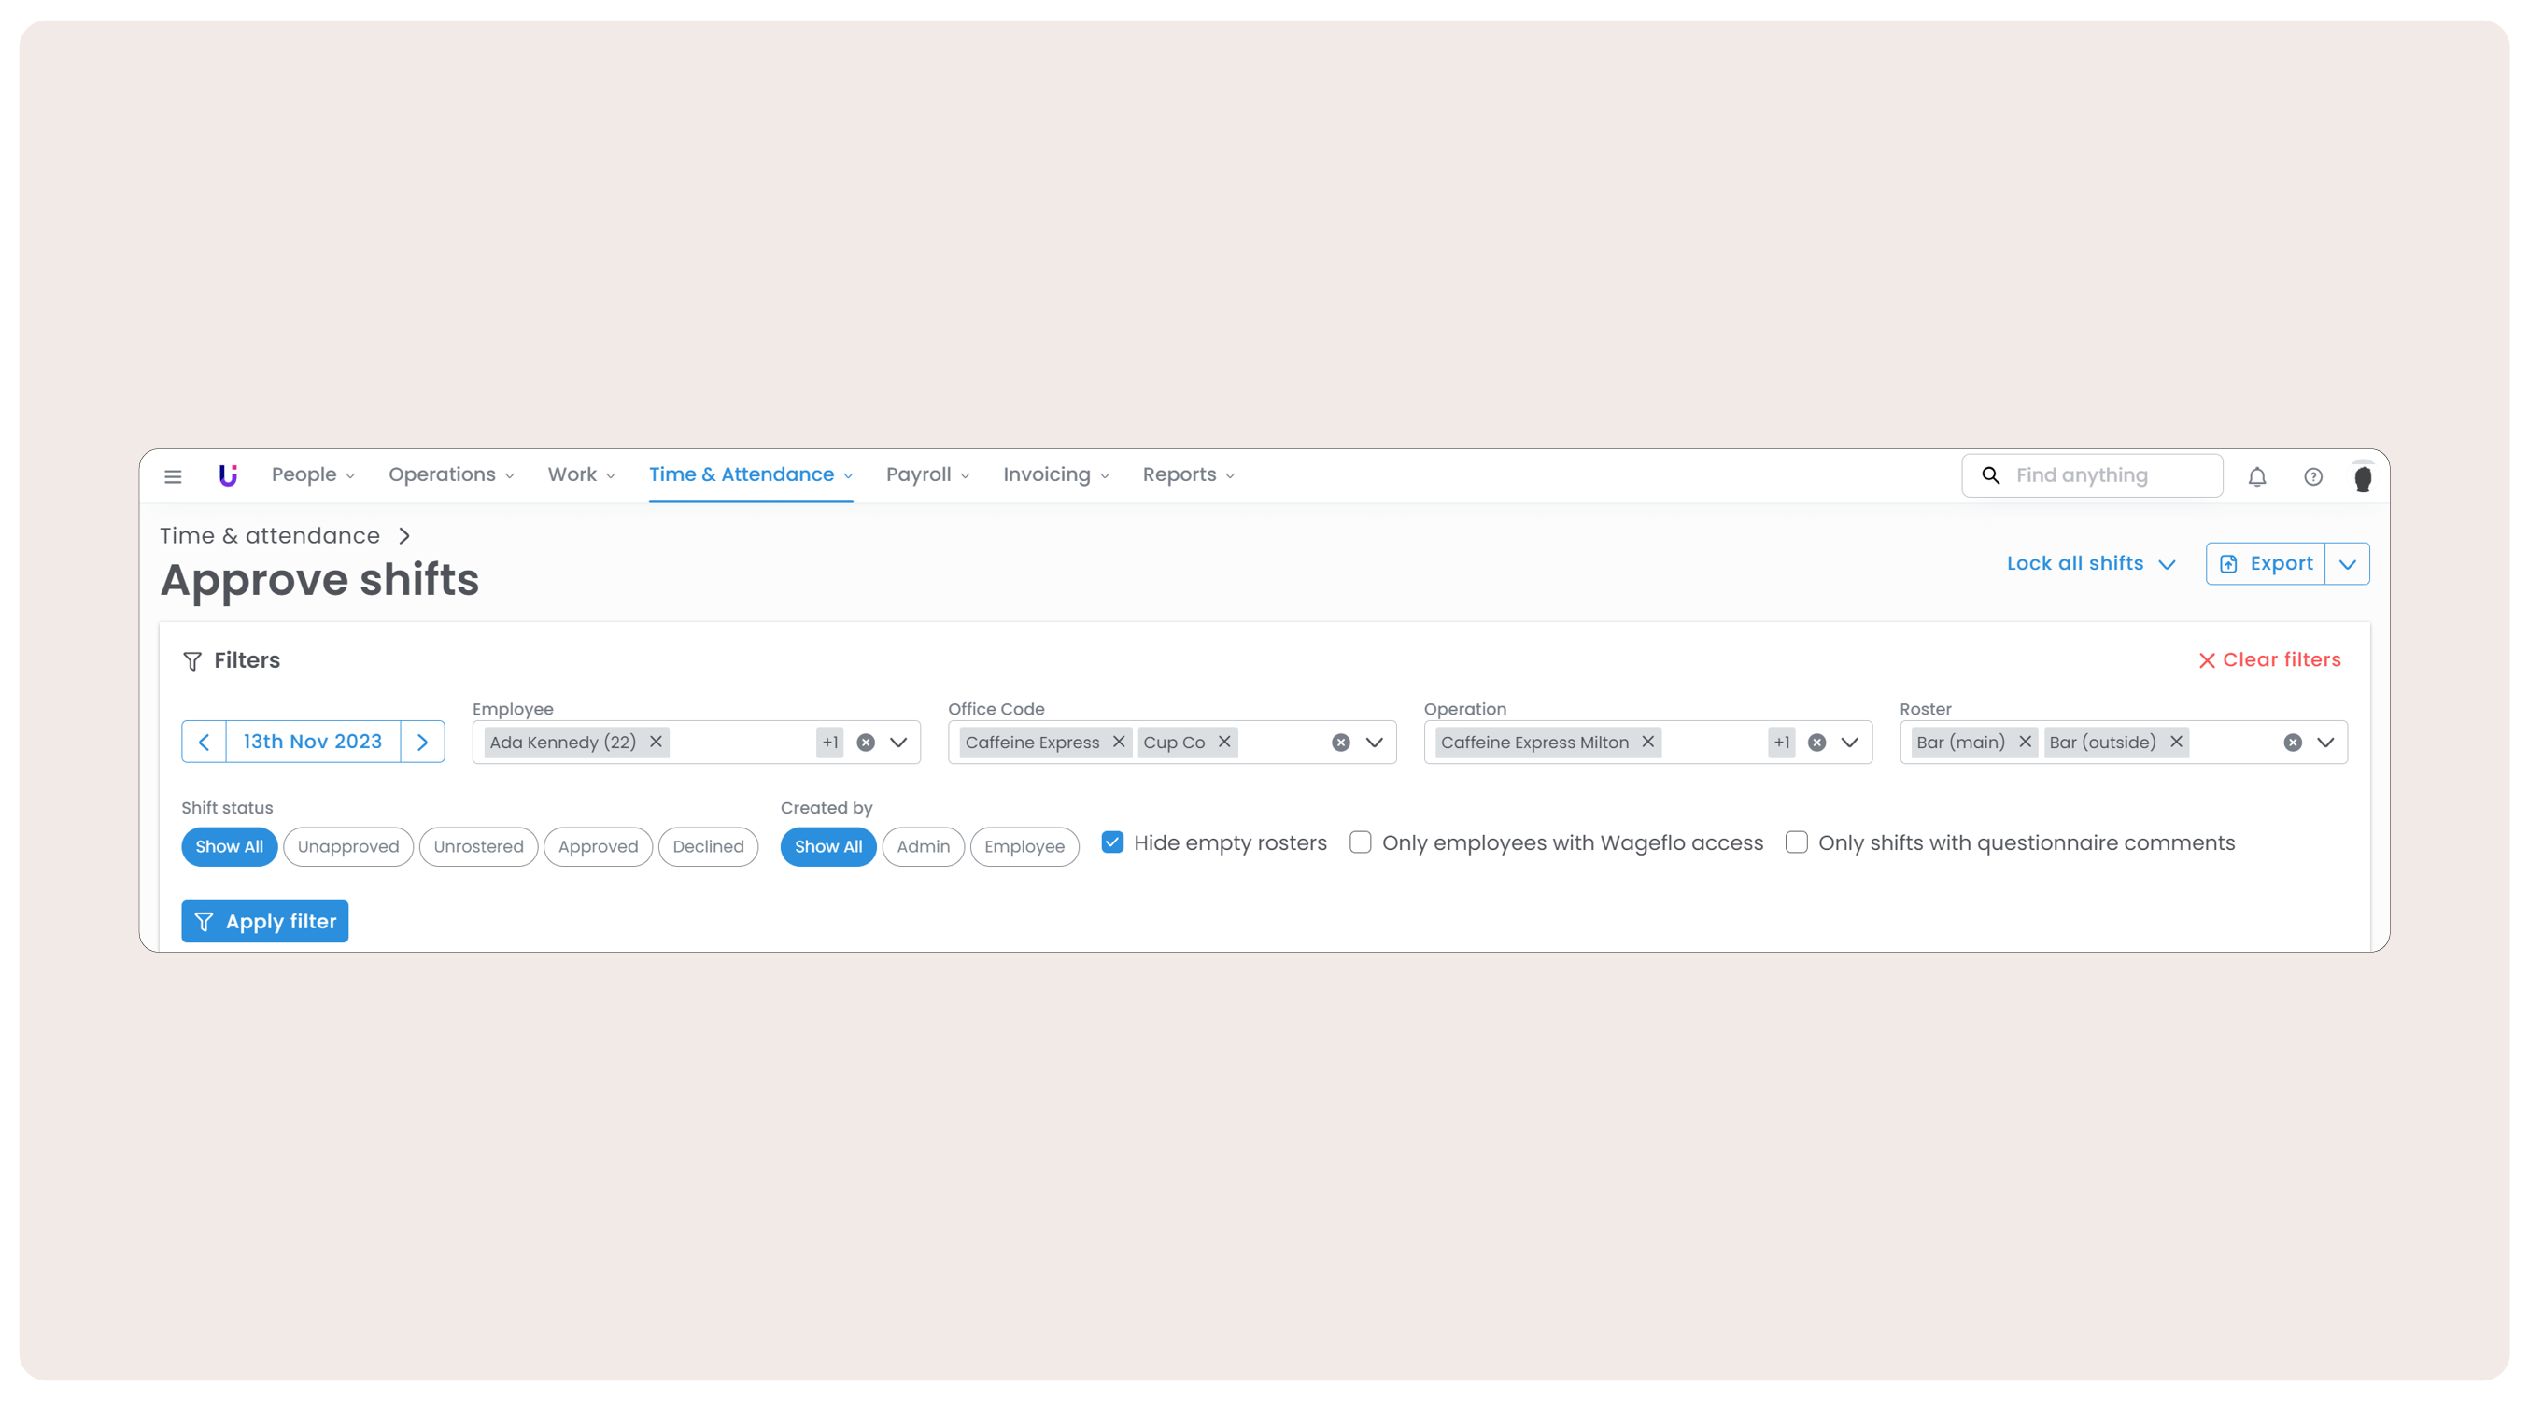Expand the Employee dropdown arrow
Screen dimensions: 2529x1401
898,743
